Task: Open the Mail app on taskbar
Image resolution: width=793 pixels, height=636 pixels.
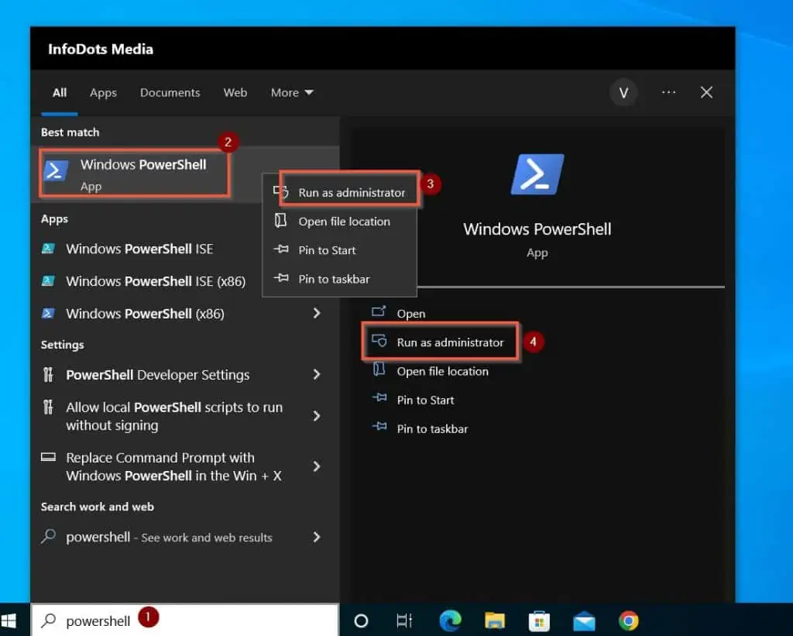Action: coord(584,621)
